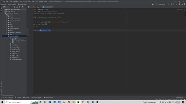Expand the python-scratches folder
This screenshot has width=186, height=104.
tap(7, 28)
